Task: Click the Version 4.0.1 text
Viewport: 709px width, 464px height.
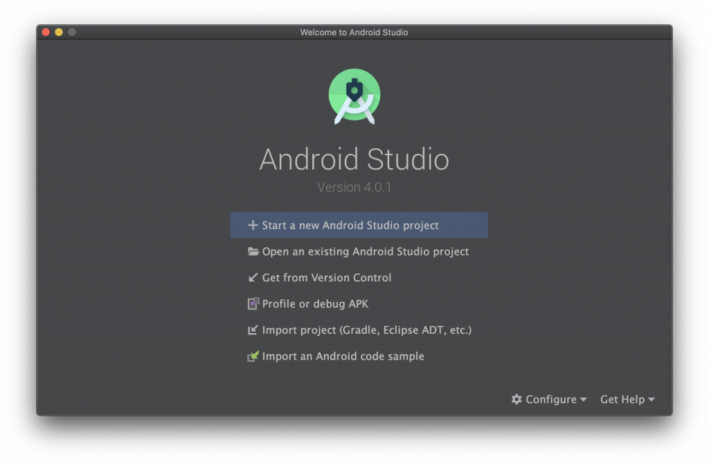Action: click(x=354, y=187)
